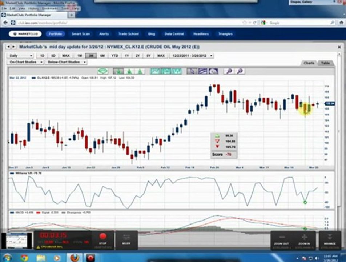Click the recorder Zoom Out button
The height and width of the screenshot is (262, 346).
(282, 240)
